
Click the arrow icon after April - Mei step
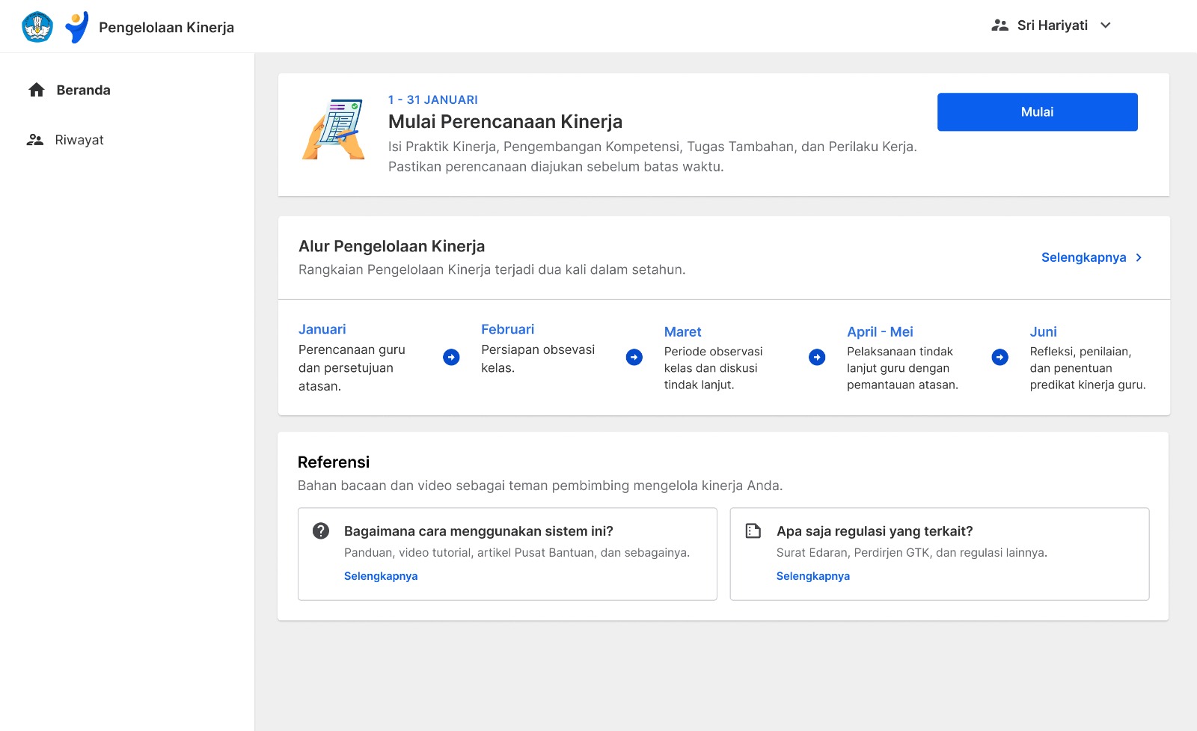click(1000, 357)
